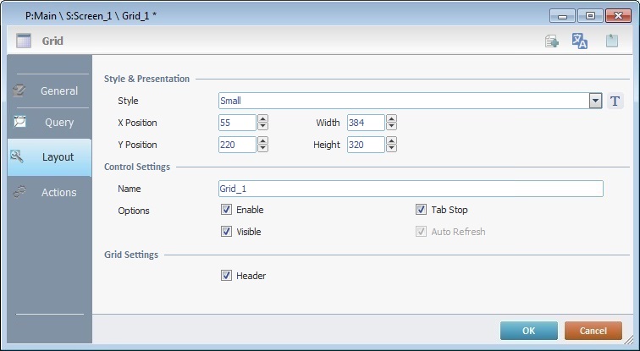Click the translate language icon
Viewport: 640px width, 351px height.
[580, 41]
